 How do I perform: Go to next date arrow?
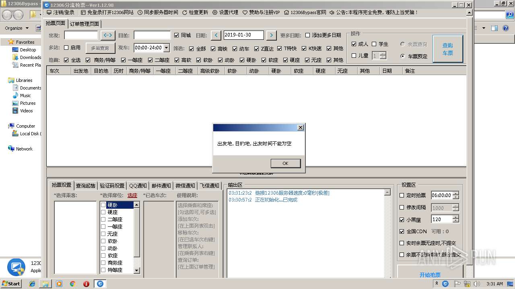272,35
